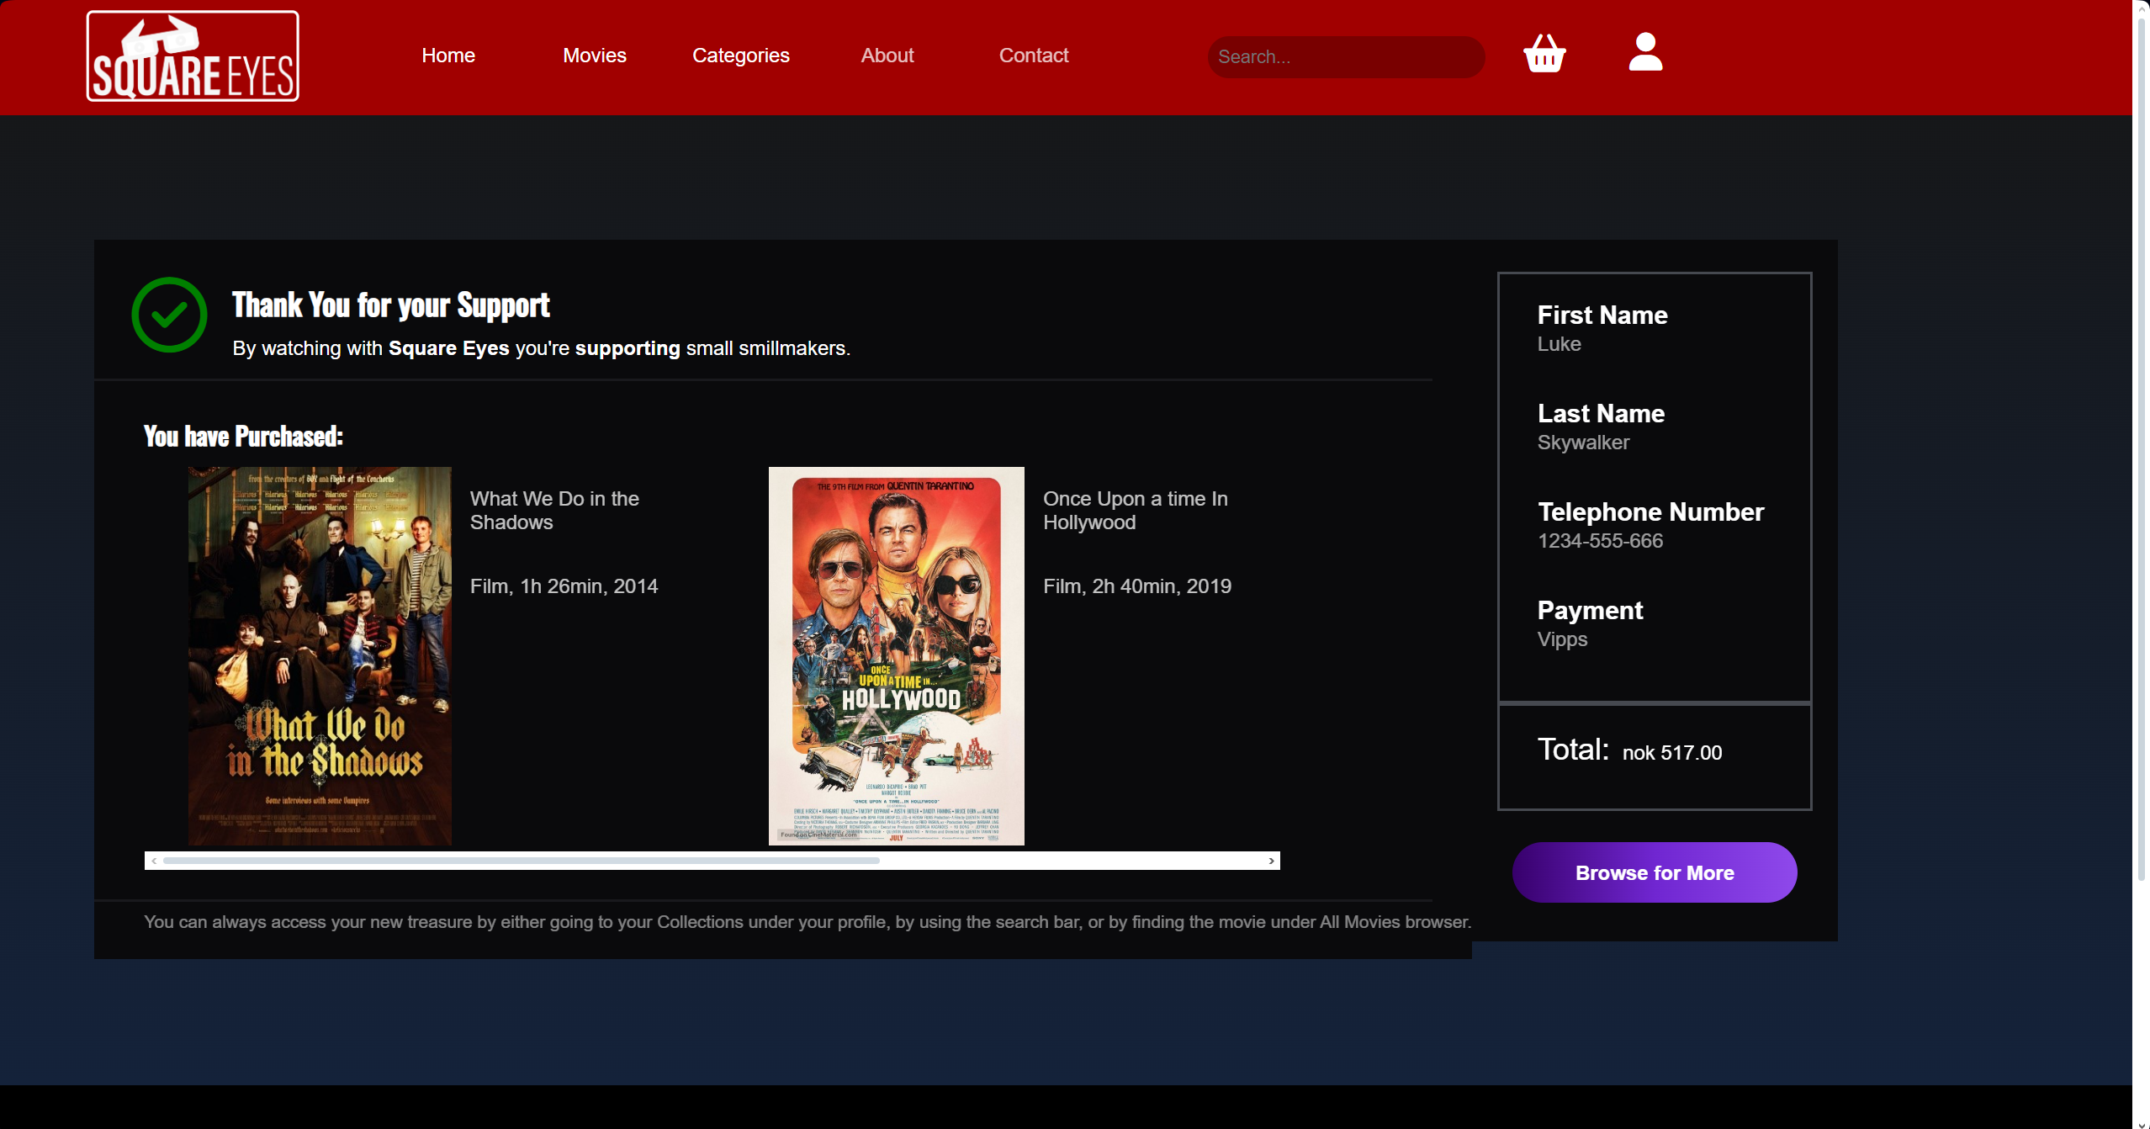Click the right arrow of the horizontal scrollbar
2150x1129 pixels.
1271,860
